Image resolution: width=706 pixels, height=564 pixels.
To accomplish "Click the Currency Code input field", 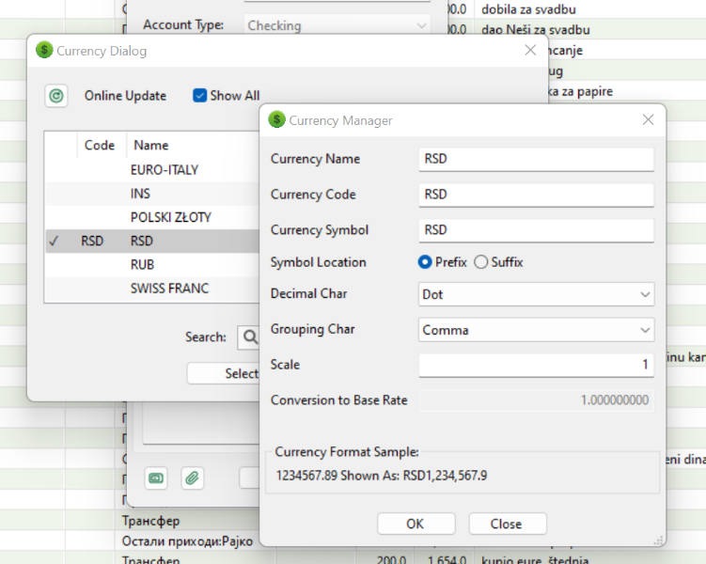I will point(536,195).
